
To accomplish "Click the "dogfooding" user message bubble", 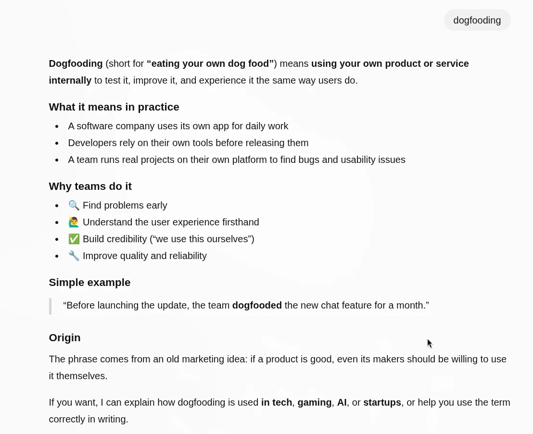I will click(x=477, y=20).
